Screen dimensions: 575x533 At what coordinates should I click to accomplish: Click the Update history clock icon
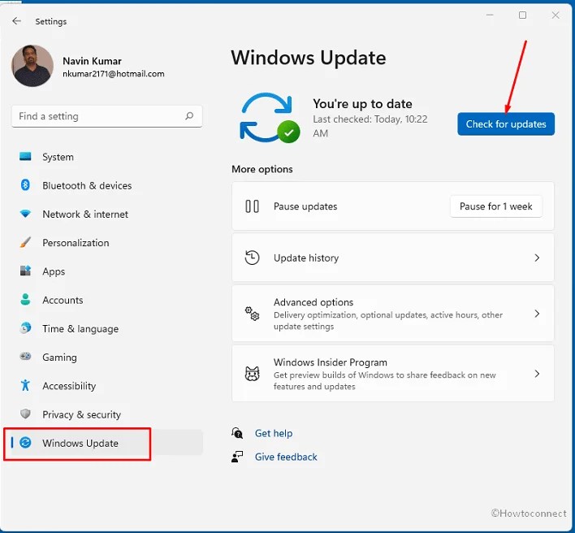pyautogui.click(x=252, y=258)
